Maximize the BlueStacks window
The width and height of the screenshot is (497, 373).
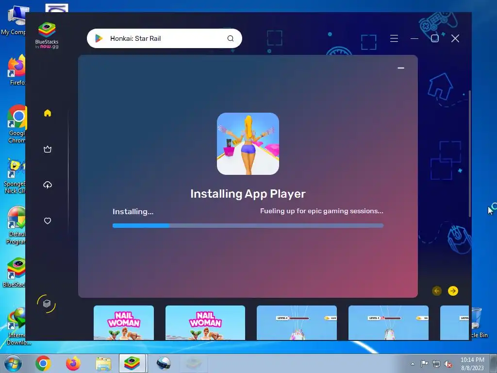click(x=435, y=38)
